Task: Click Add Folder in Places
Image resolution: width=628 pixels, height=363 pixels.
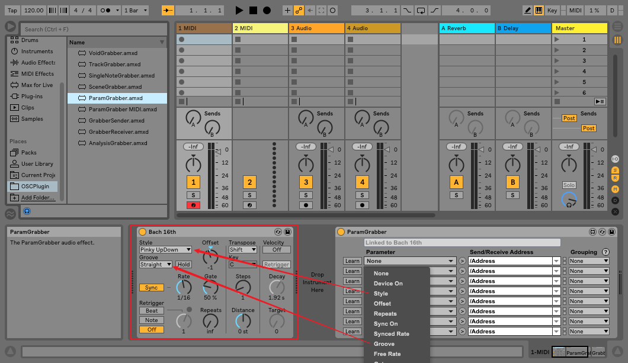Action: 38,197
